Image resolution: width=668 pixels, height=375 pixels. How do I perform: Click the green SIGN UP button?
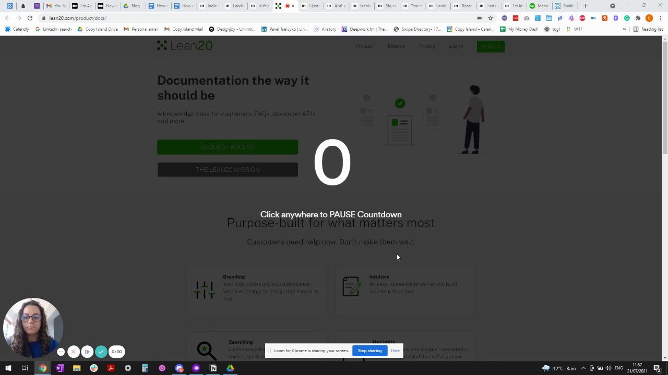(491, 47)
